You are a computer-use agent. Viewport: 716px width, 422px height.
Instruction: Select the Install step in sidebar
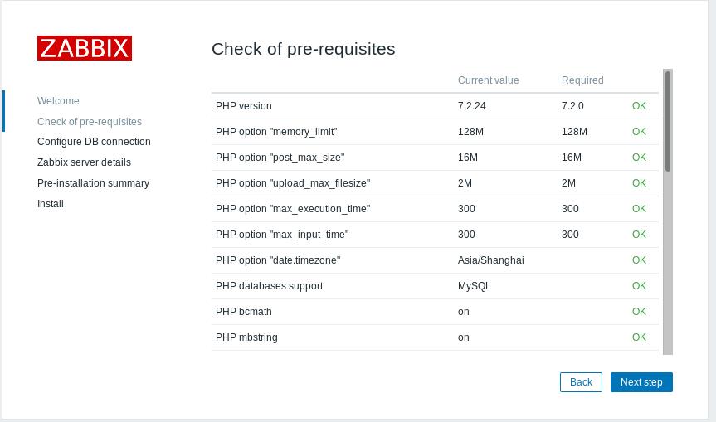tap(51, 204)
